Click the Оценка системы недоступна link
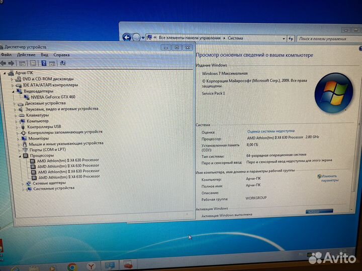Image resolution: width=362 pixels, height=271 pixels. click(x=271, y=131)
